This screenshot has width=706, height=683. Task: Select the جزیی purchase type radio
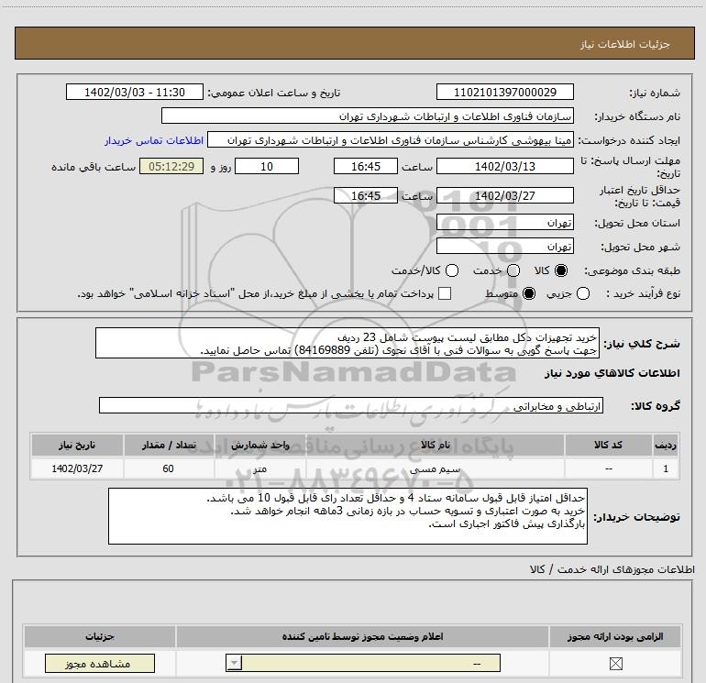(583, 293)
